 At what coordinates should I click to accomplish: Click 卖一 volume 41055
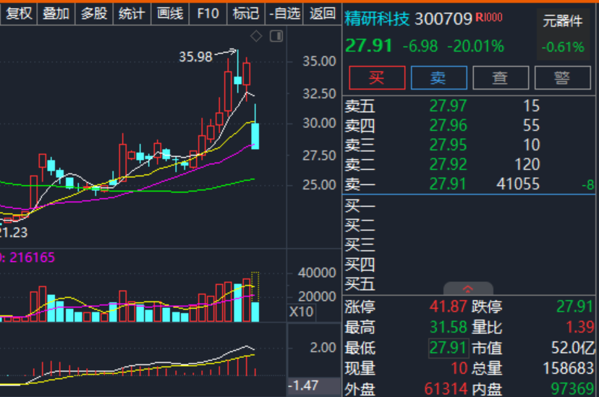tap(518, 184)
